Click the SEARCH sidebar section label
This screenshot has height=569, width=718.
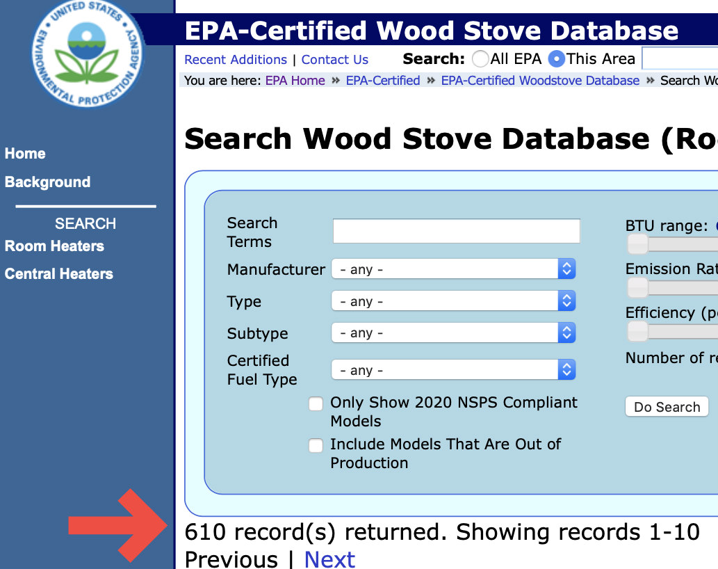tap(85, 223)
